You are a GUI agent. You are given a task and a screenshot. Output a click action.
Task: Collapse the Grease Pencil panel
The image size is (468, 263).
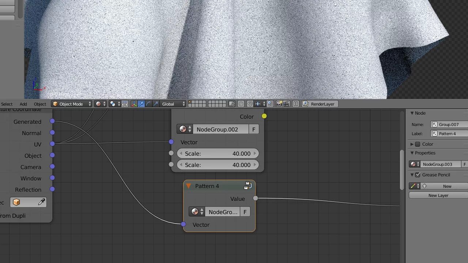(x=412, y=175)
